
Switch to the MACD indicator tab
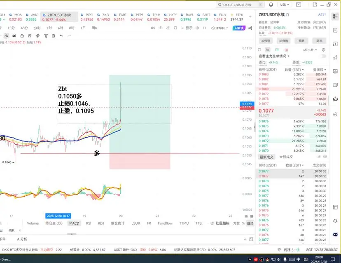(x=74, y=223)
